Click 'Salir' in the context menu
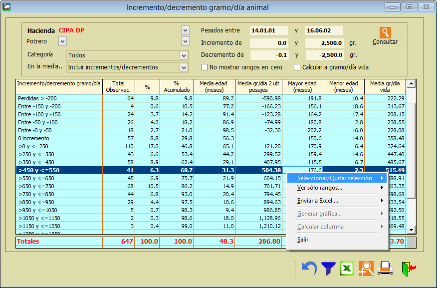The image size is (437, 288). (x=303, y=240)
